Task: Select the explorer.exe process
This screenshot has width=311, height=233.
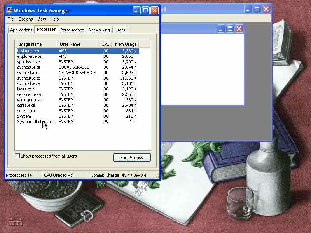Action: click(x=78, y=56)
